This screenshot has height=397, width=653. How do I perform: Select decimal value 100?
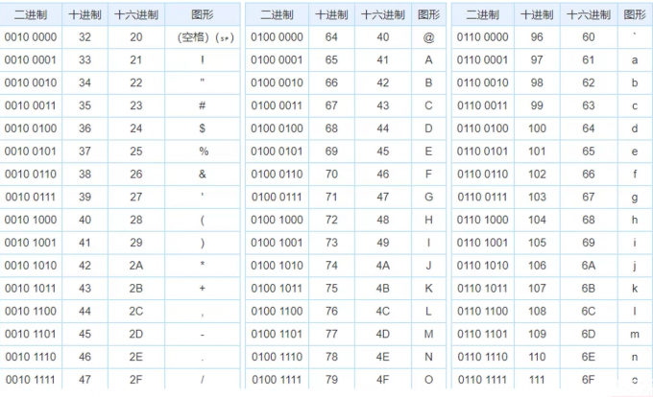(x=537, y=128)
